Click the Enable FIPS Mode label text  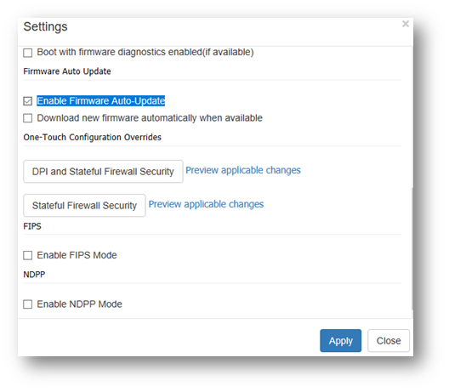tap(77, 255)
